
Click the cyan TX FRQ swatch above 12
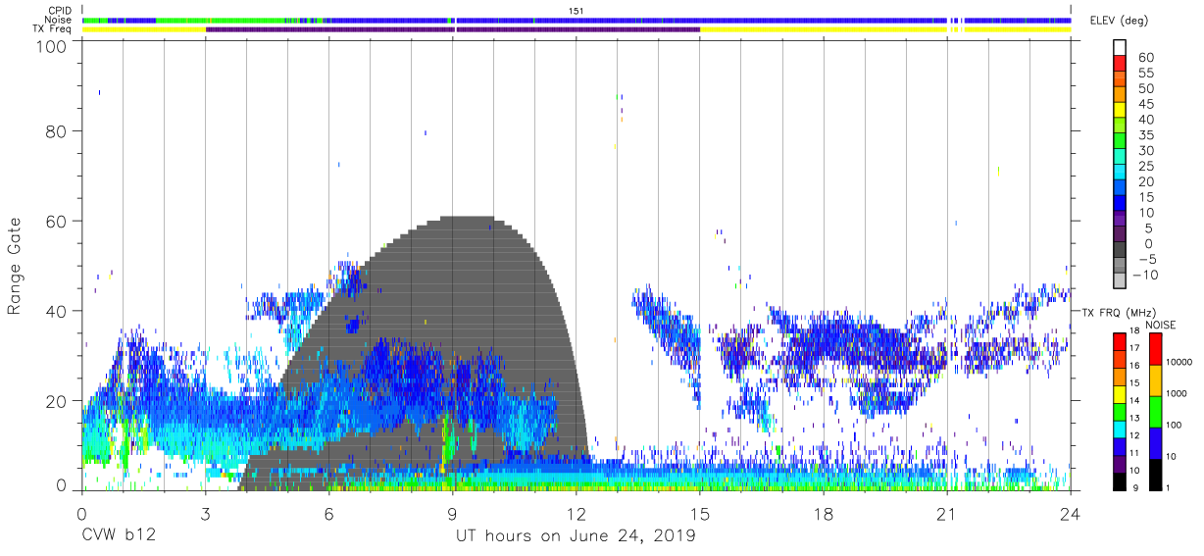click(1119, 429)
